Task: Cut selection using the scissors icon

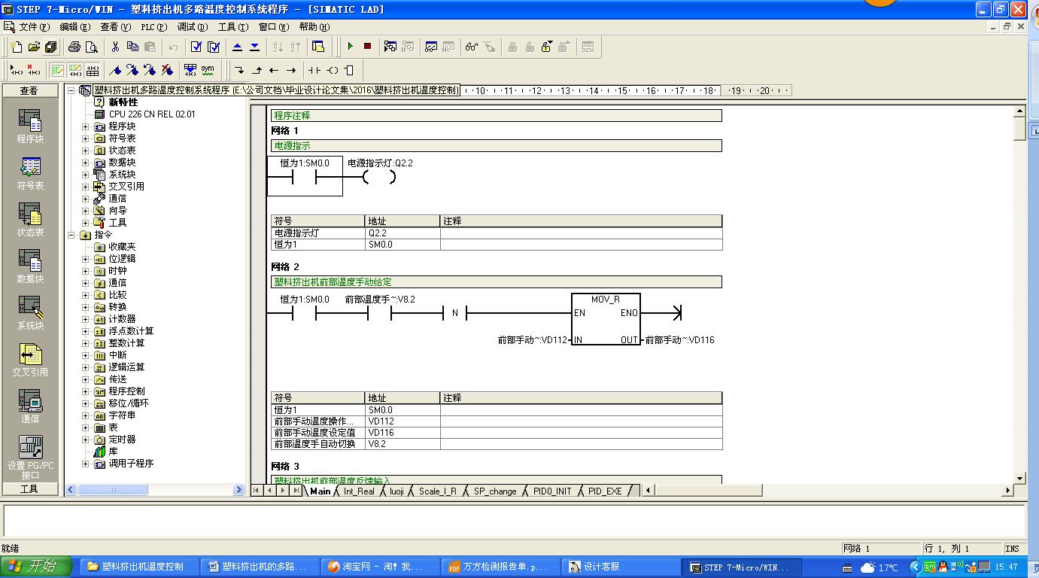Action: (115, 47)
